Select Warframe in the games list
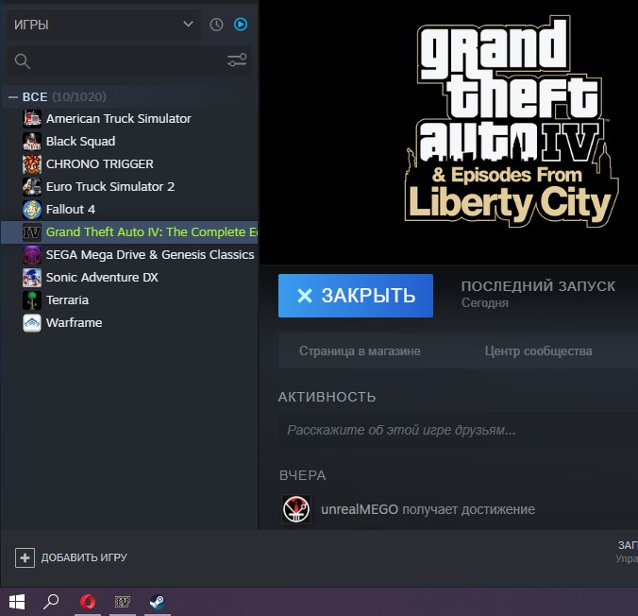Viewport: 638px width, 616px height. (x=129, y=323)
